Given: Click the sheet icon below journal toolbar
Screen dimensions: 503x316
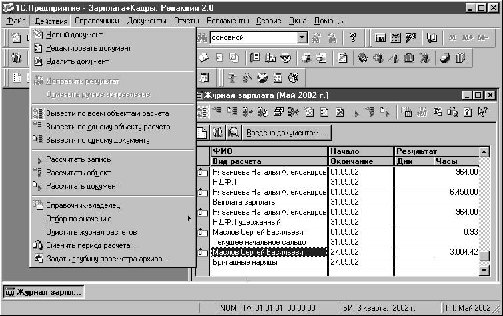Looking at the screenshot, I should (x=202, y=133).
